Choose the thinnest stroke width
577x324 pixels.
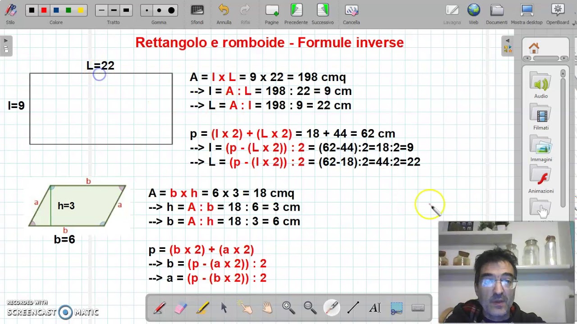pos(101,10)
